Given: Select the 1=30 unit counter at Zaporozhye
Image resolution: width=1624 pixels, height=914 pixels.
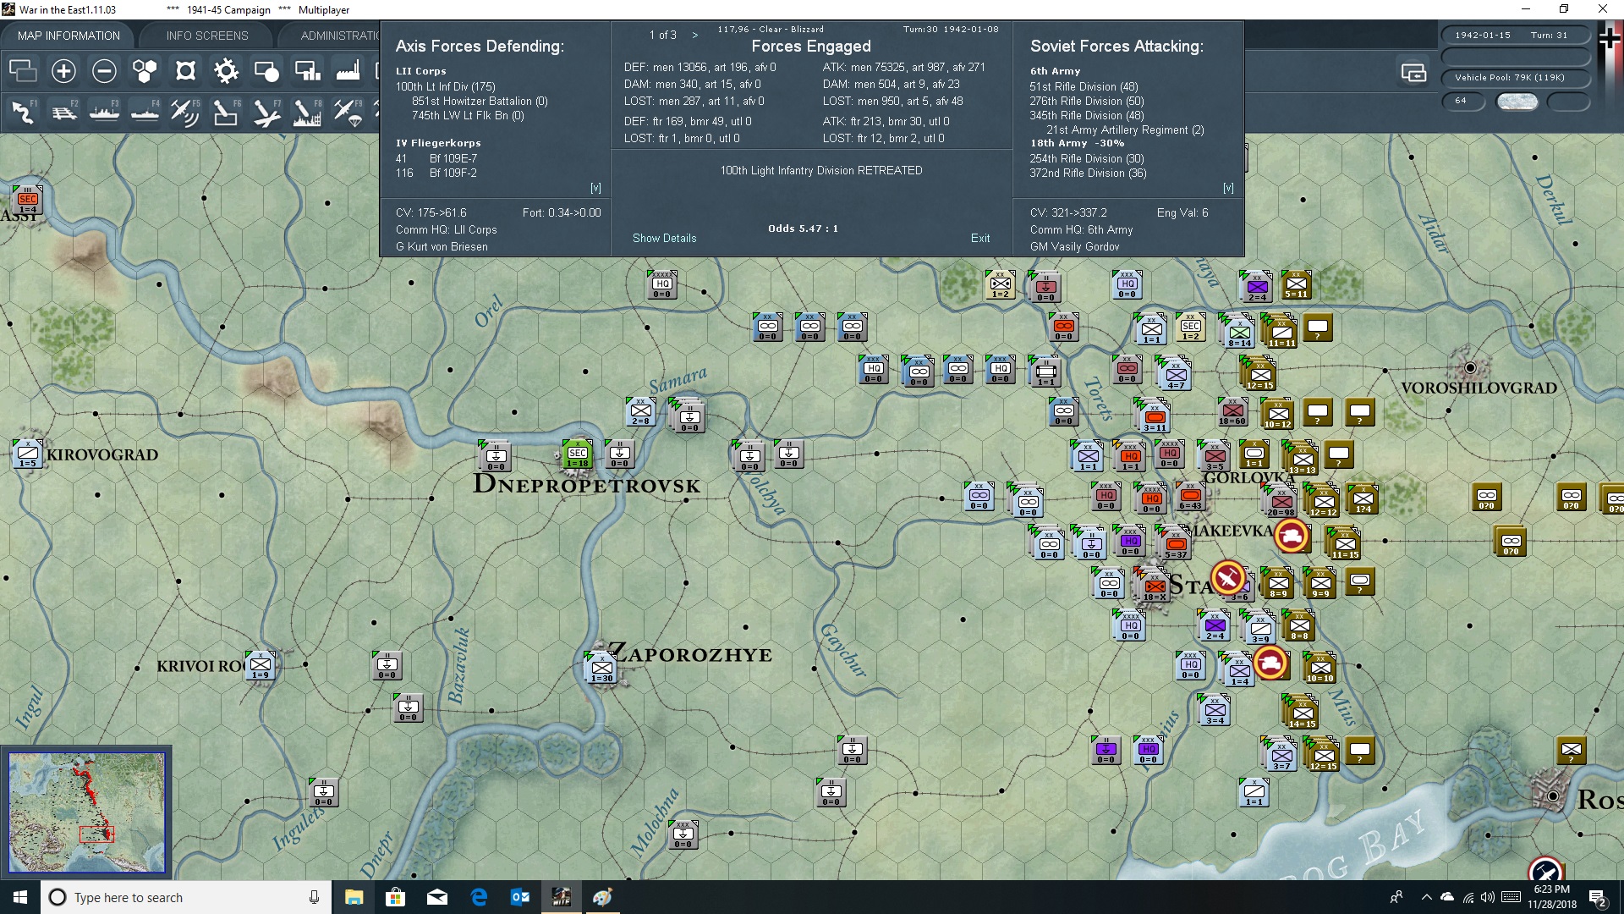Looking at the screenshot, I should (601, 669).
